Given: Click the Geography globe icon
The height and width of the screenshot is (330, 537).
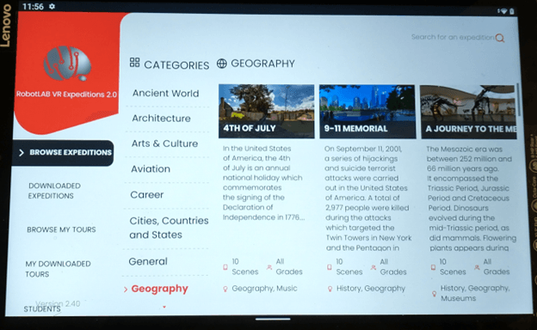Looking at the screenshot, I should [221, 64].
